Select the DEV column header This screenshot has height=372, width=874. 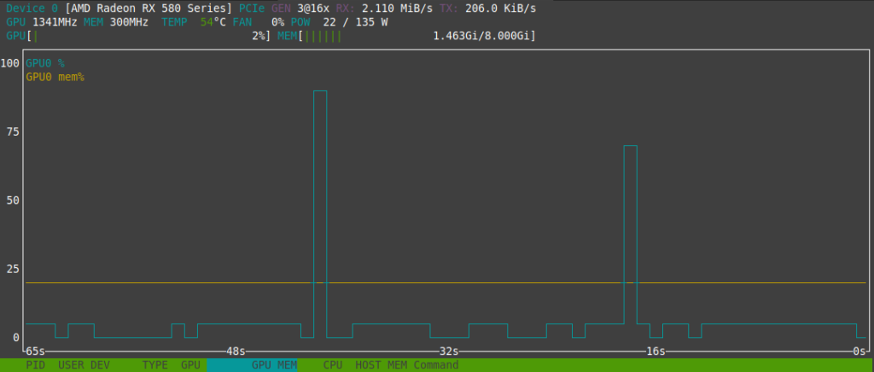(100, 365)
